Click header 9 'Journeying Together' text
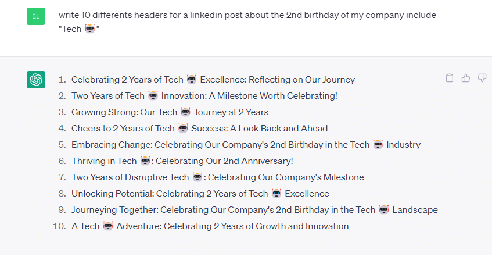This screenshot has height=260, width=492. click(x=254, y=210)
